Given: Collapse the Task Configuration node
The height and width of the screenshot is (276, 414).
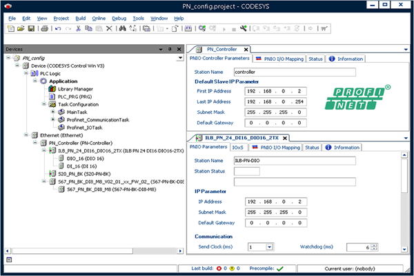Looking at the screenshot, I should (x=44, y=104).
